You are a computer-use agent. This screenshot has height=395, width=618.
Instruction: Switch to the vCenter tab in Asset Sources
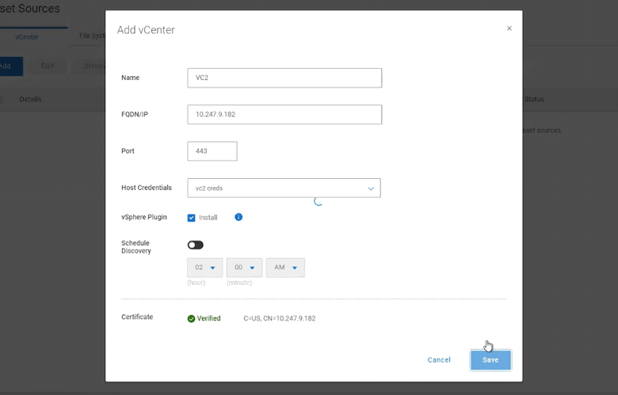tap(27, 37)
